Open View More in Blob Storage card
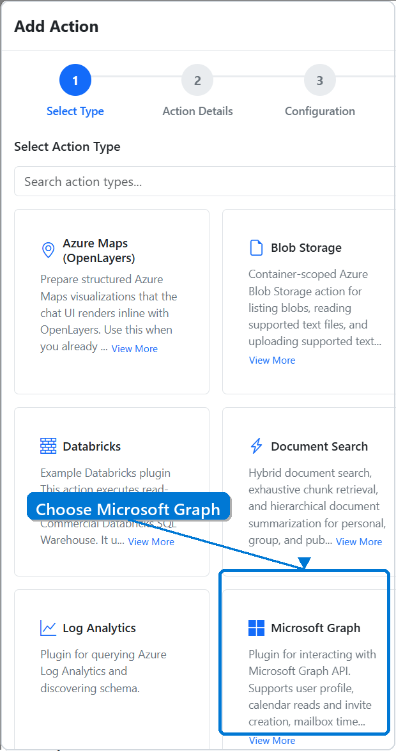Image resolution: width=396 pixels, height=751 pixels. [272, 360]
